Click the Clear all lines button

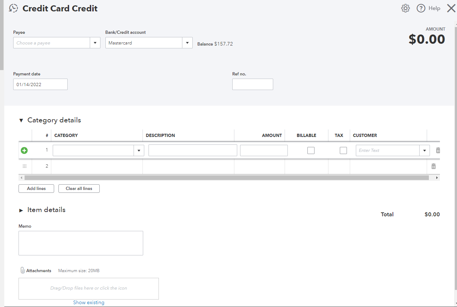(79, 189)
